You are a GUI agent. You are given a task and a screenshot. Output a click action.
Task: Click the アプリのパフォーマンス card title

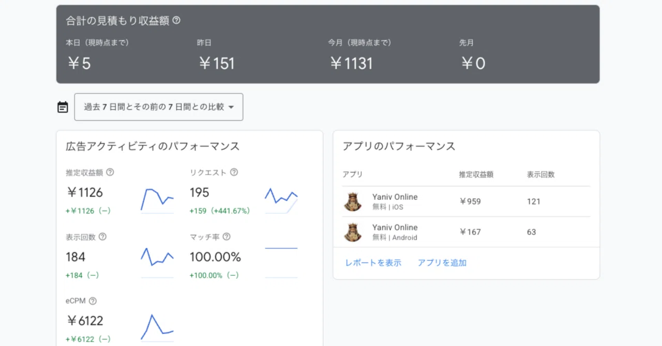click(x=399, y=146)
